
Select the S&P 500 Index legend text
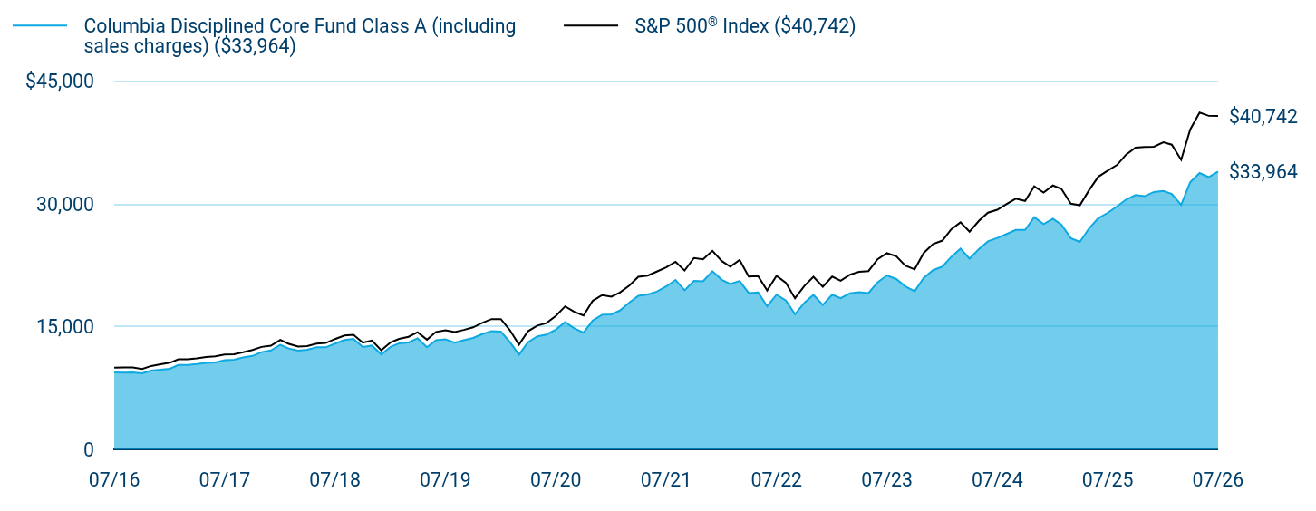(745, 26)
